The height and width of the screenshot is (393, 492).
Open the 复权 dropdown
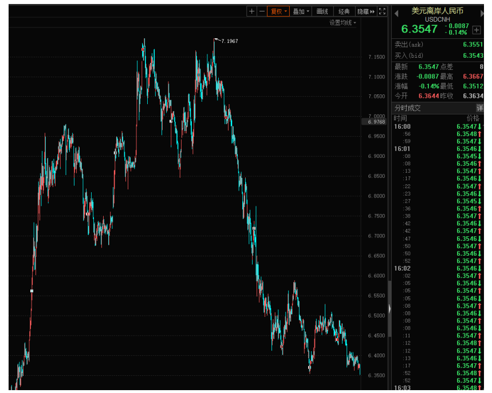(x=278, y=11)
